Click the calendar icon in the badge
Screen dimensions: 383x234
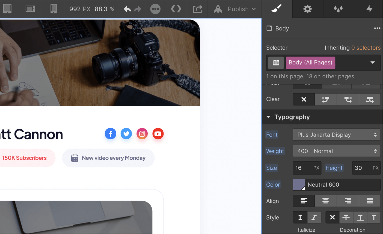pyautogui.click(x=75, y=158)
